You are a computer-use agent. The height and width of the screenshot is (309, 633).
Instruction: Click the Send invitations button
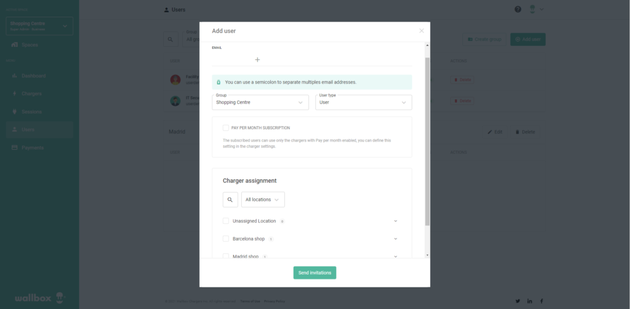[315, 273]
